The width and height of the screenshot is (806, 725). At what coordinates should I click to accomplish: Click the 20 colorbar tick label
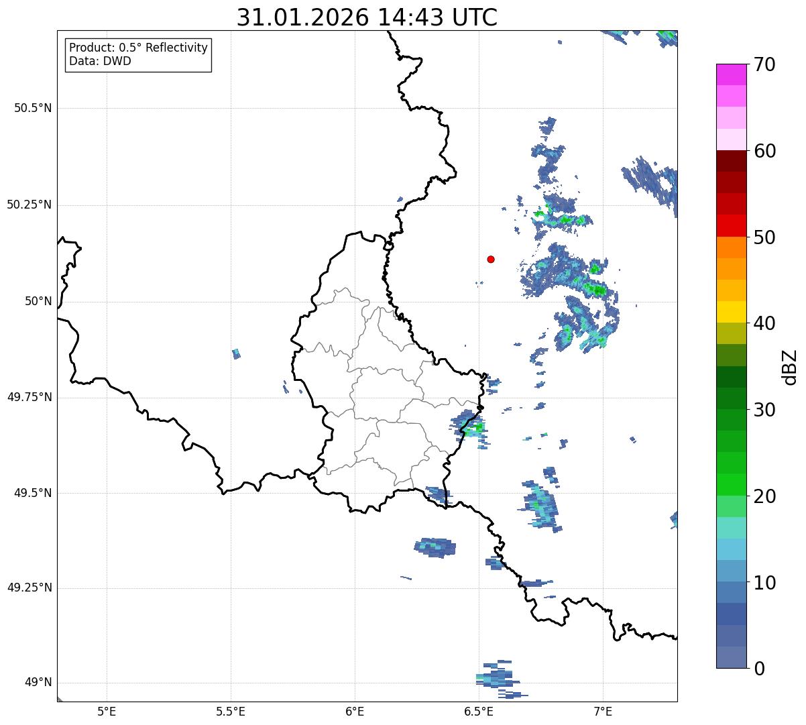(x=764, y=496)
